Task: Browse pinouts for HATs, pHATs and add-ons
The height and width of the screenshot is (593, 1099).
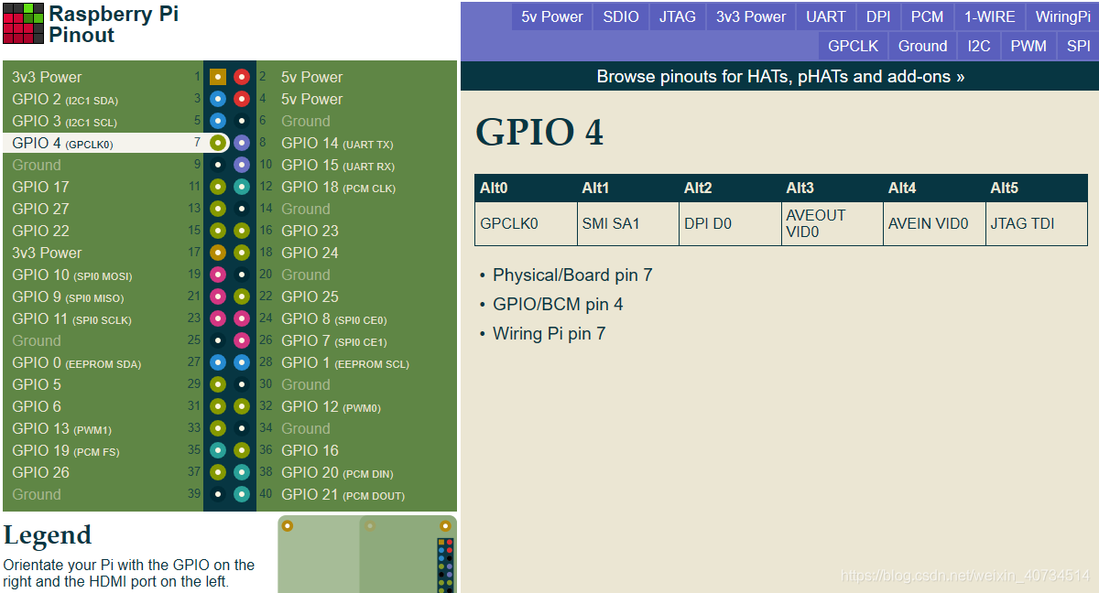Action: tap(780, 77)
